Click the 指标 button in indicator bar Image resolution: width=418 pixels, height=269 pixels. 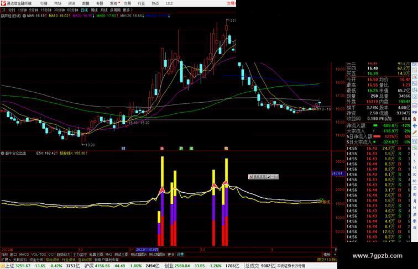[4, 255]
